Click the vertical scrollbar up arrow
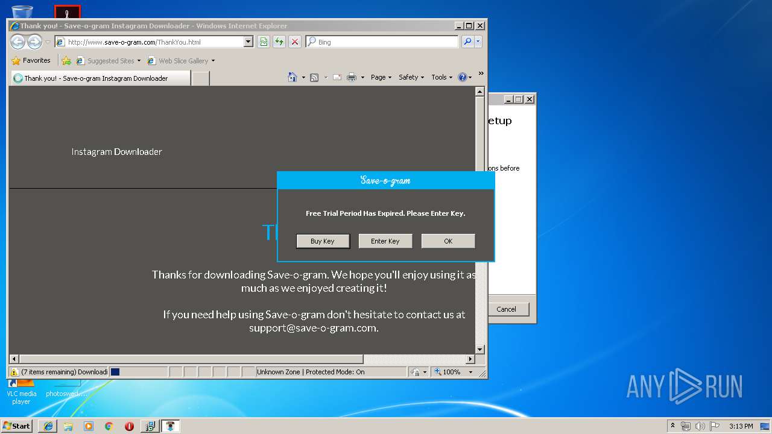This screenshot has height=434, width=772. click(x=480, y=92)
